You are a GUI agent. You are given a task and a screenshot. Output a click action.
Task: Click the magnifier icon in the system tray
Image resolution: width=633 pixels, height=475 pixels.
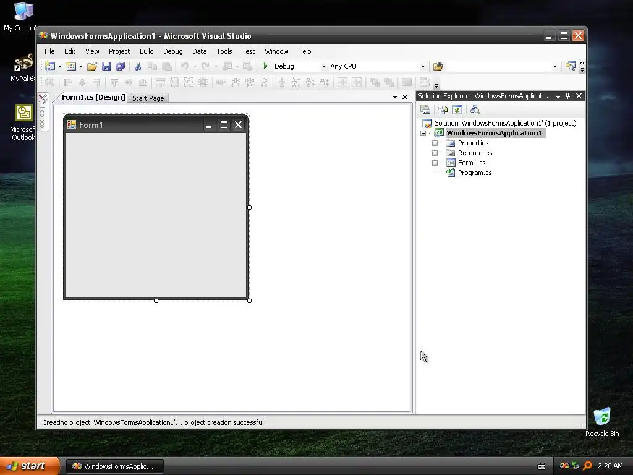[587, 466]
